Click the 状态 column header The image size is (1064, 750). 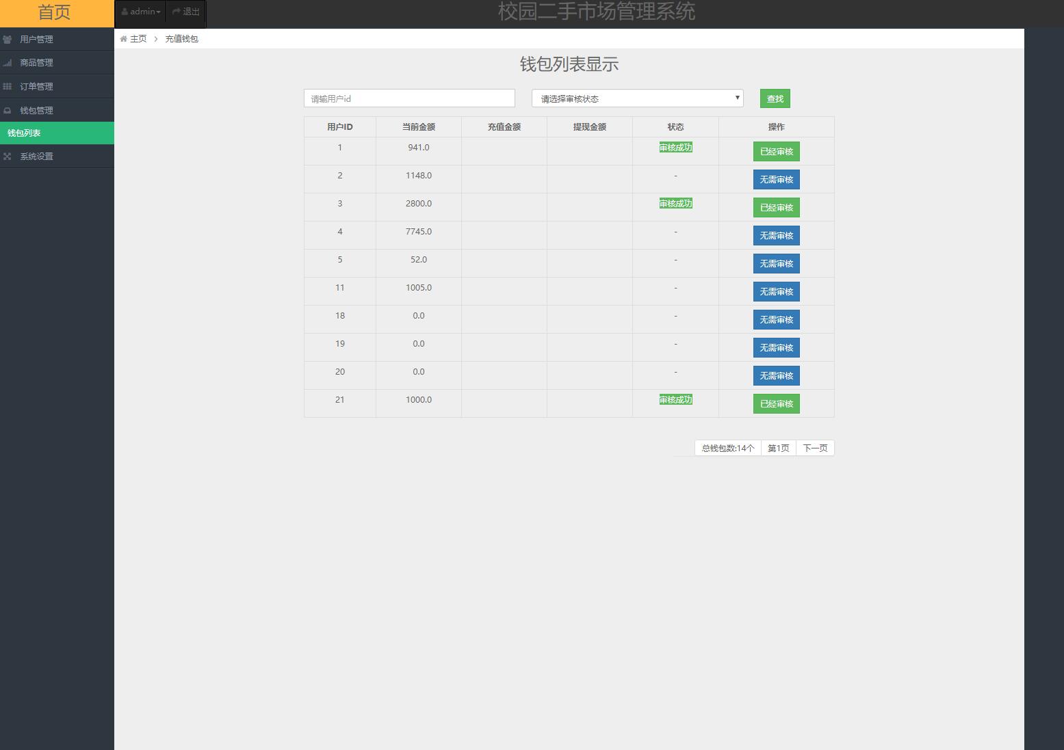(x=676, y=127)
